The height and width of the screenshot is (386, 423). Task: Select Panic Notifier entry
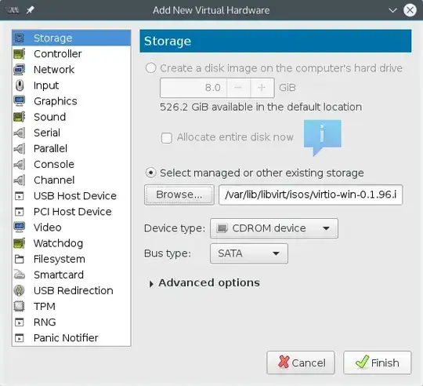[x=71, y=338]
